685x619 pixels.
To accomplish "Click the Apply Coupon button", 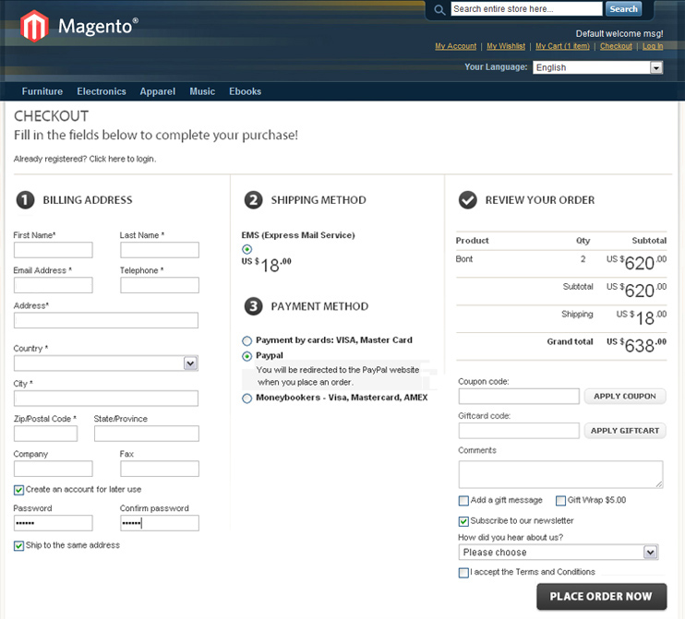I will click(x=625, y=397).
